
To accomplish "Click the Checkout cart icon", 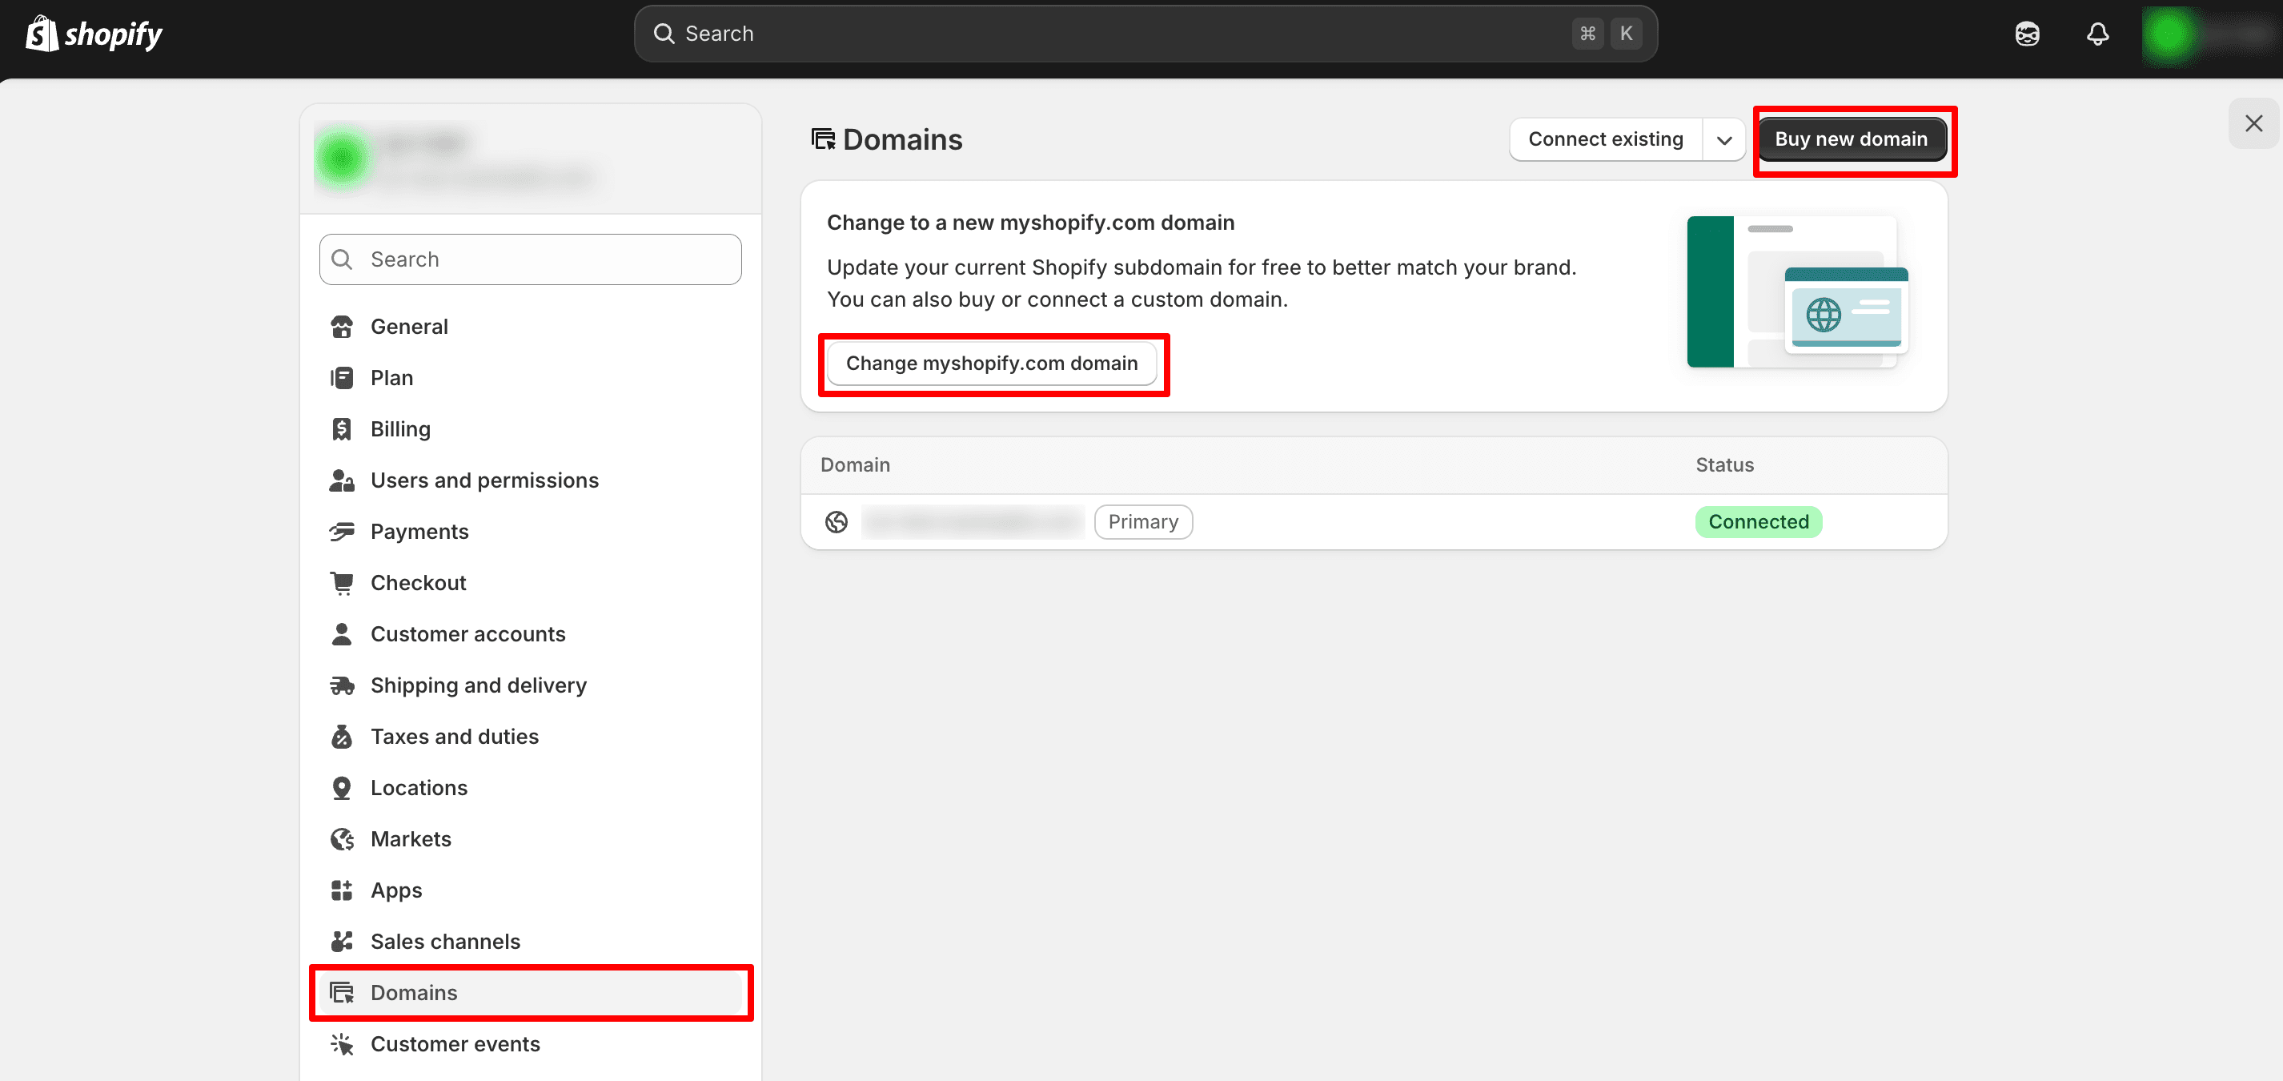I will coord(341,583).
